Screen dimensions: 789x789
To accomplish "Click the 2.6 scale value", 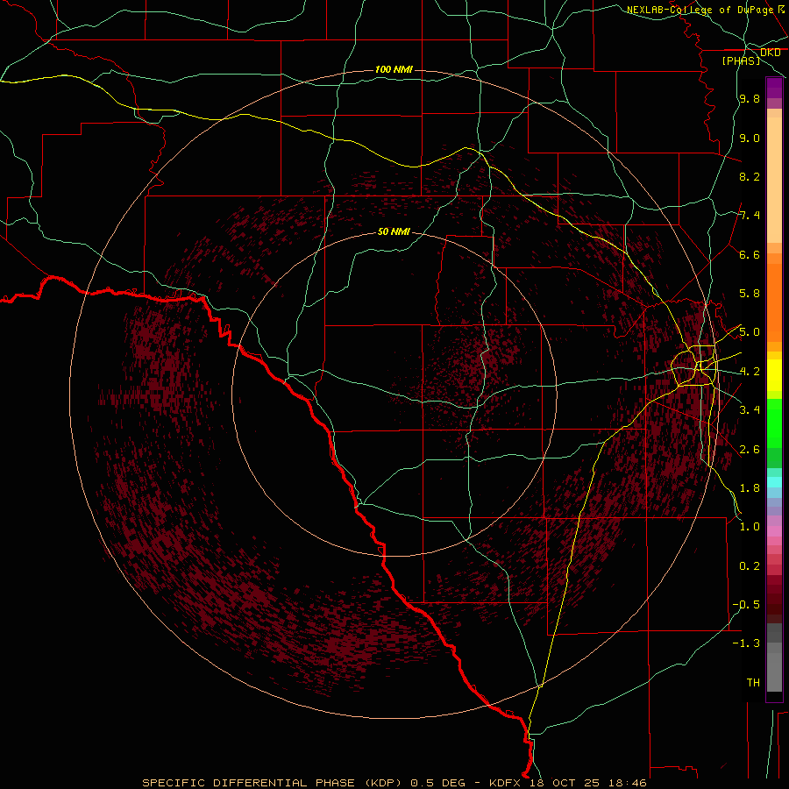I will [x=750, y=450].
